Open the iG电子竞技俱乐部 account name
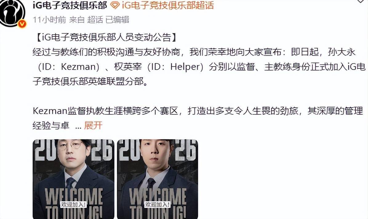The height and width of the screenshot is (219, 368). coord(70,5)
